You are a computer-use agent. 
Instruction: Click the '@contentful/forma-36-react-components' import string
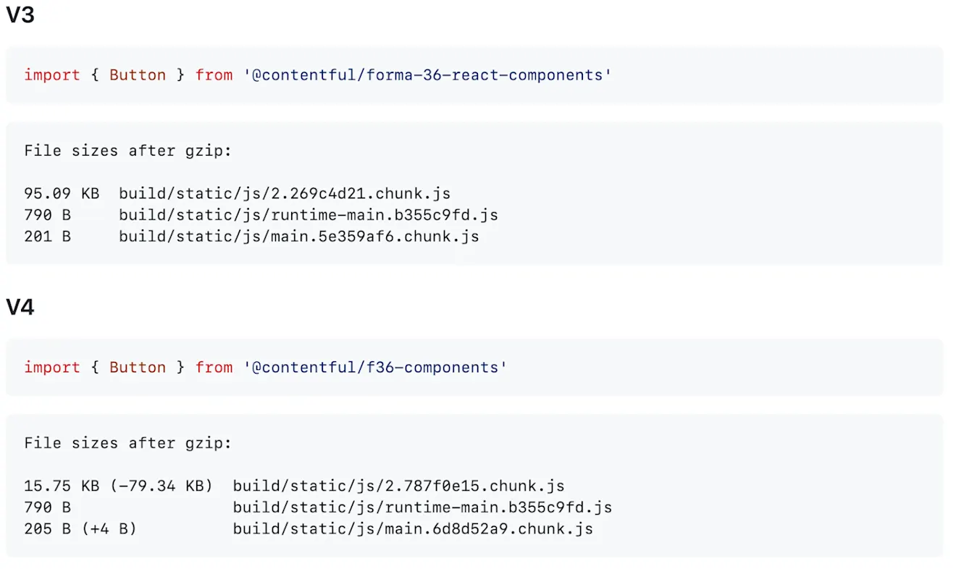click(x=427, y=75)
